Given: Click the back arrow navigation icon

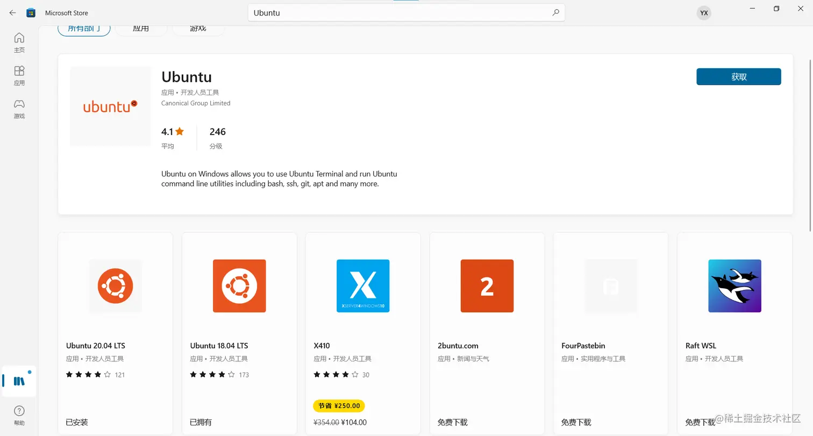Looking at the screenshot, I should 12,12.
